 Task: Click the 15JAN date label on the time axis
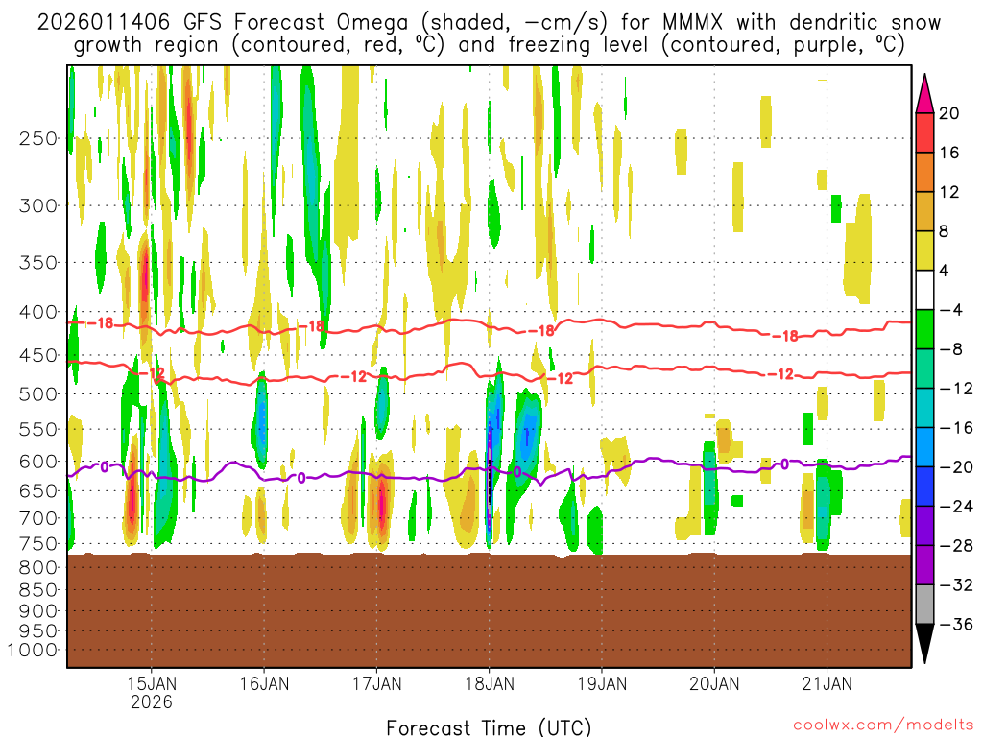click(x=151, y=683)
